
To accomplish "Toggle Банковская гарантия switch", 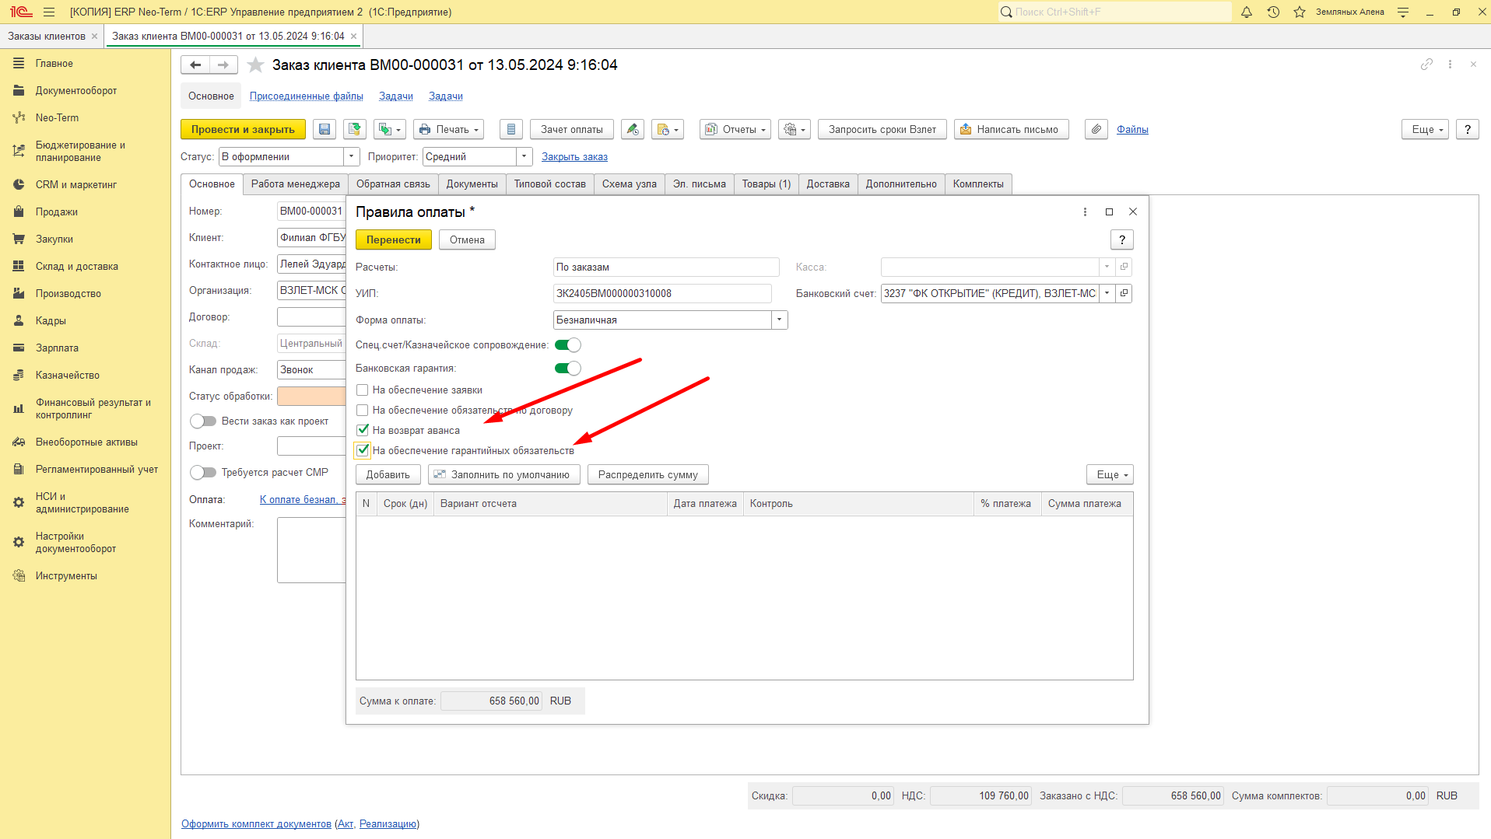I will pyautogui.click(x=568, y=368).
